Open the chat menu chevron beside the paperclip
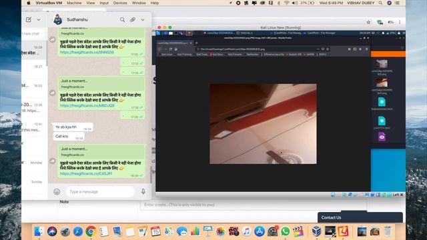 [143, 20]
